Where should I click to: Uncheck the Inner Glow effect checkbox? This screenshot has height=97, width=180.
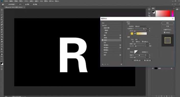pyautogui.click(x=103, y=40)
